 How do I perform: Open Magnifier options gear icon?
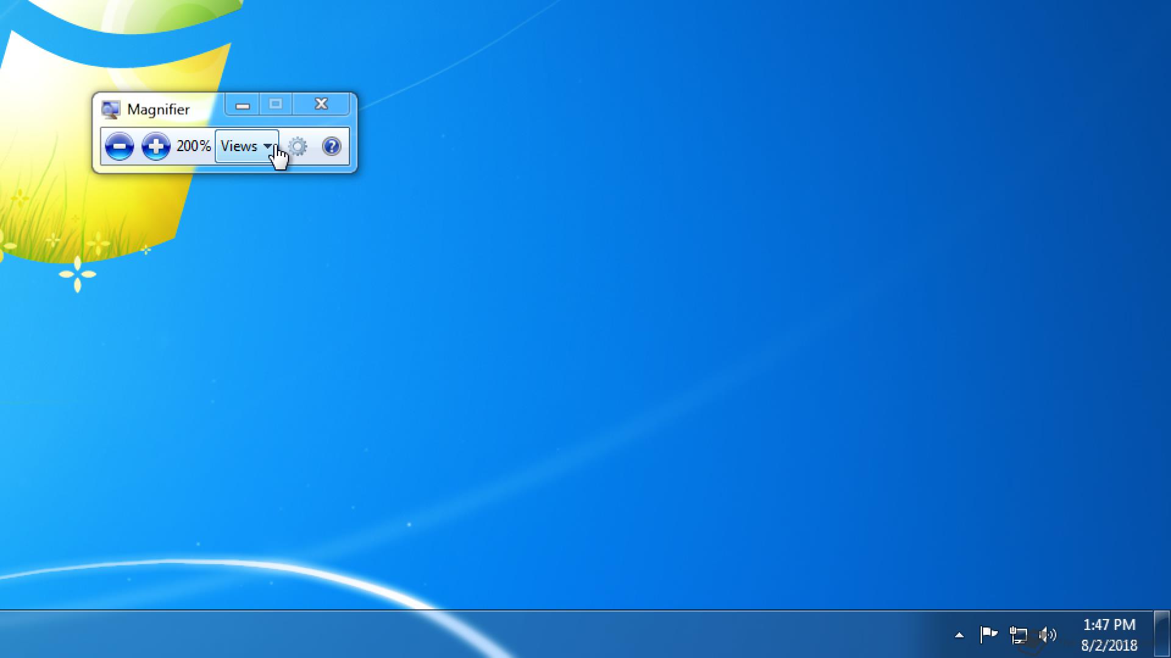click(x=298, y=146)
